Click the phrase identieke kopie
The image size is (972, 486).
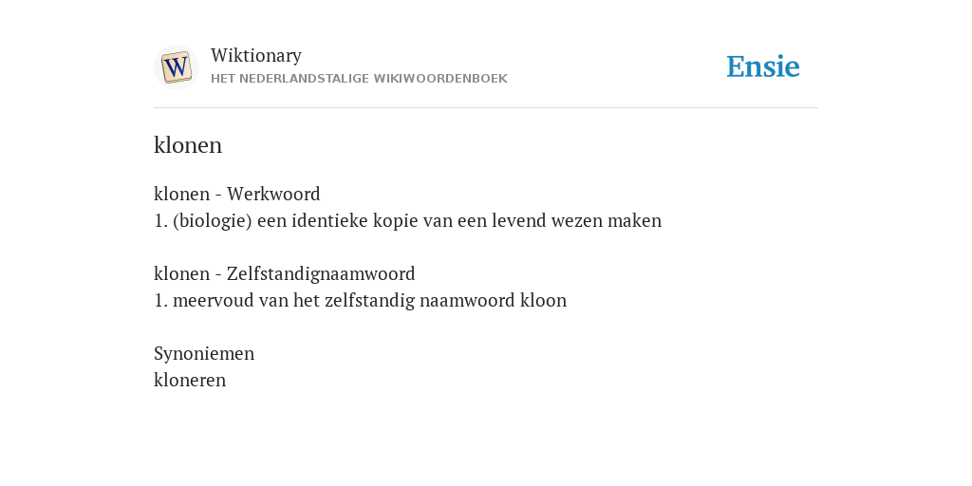[x=355, y=220]
